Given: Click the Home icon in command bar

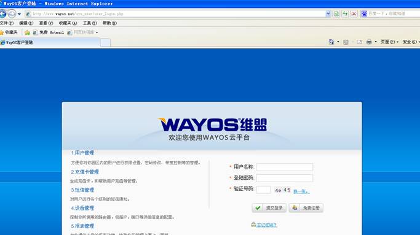Looking at the screenshot, I should [331, 42].
